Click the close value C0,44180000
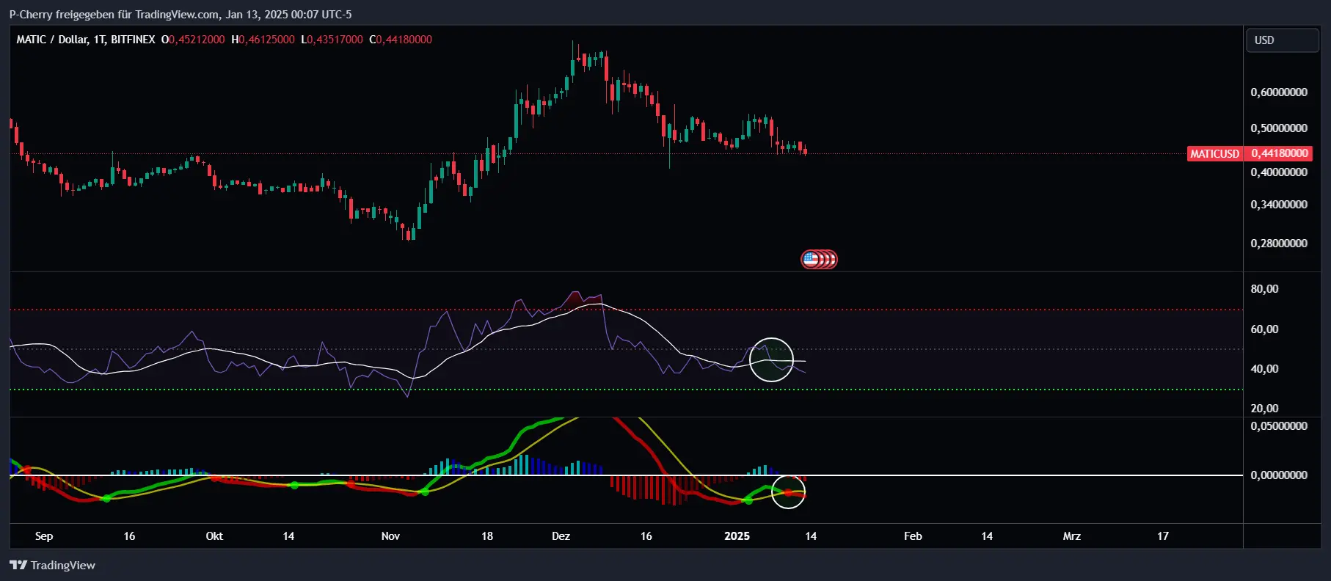Image resolution: width=1331 pixels, height=581 pixels. tap(401, 40)
